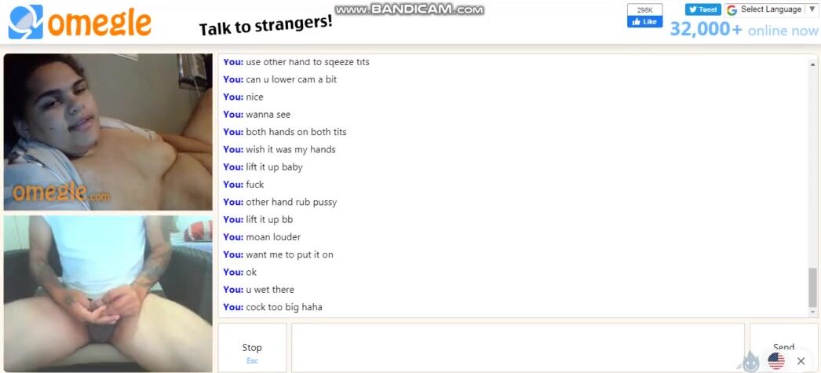Click the X icon next to the flag
Viewport: 821px width, 373px height.
click(801, 361)
